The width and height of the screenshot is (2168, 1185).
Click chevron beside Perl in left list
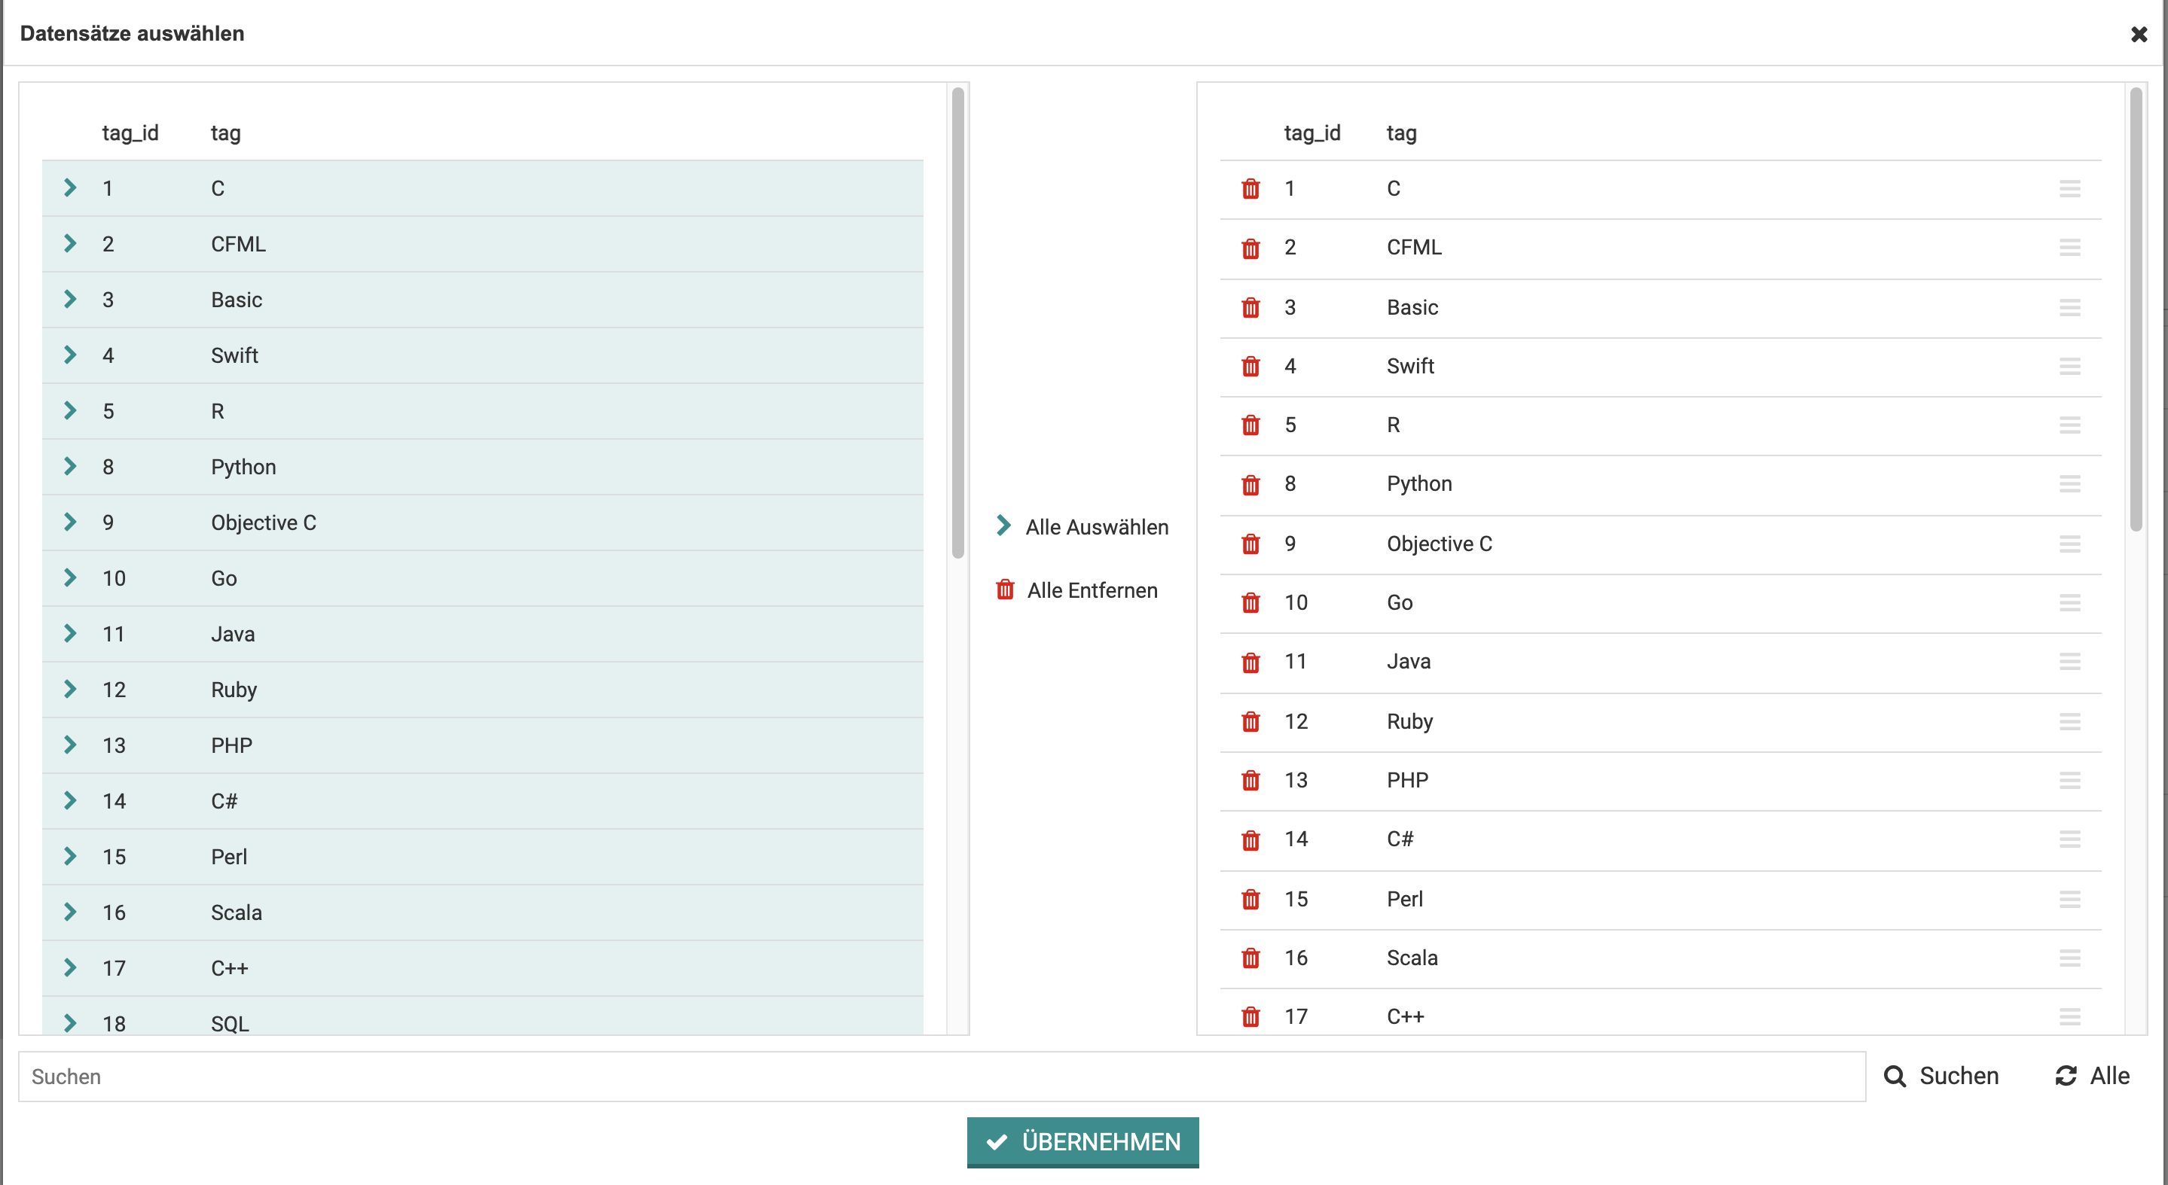(x=71, y=855)
